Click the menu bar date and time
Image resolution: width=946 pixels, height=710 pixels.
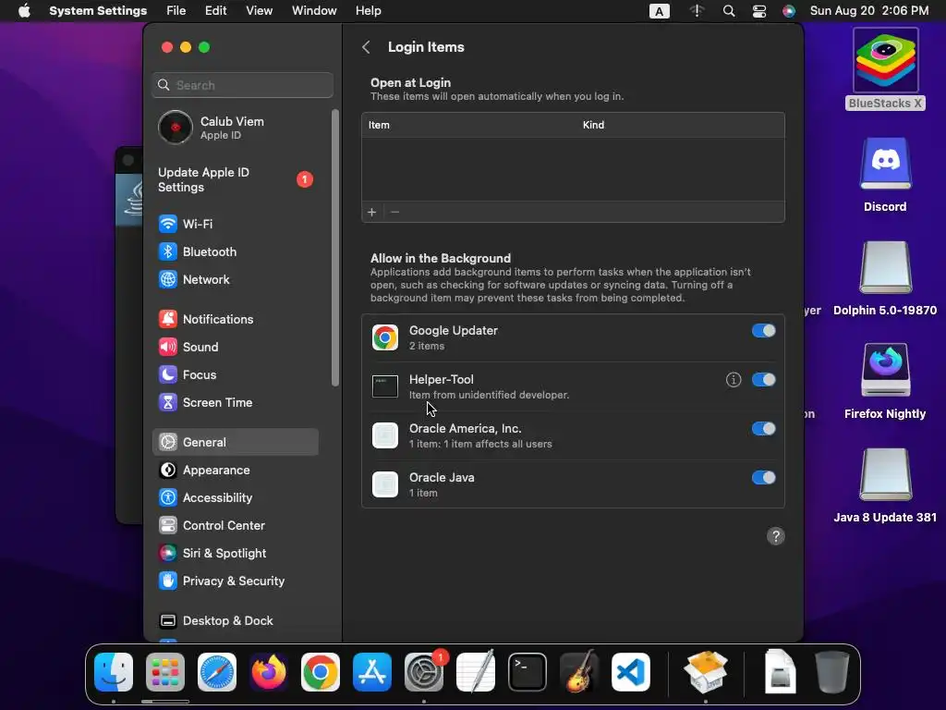click(869, 11)
